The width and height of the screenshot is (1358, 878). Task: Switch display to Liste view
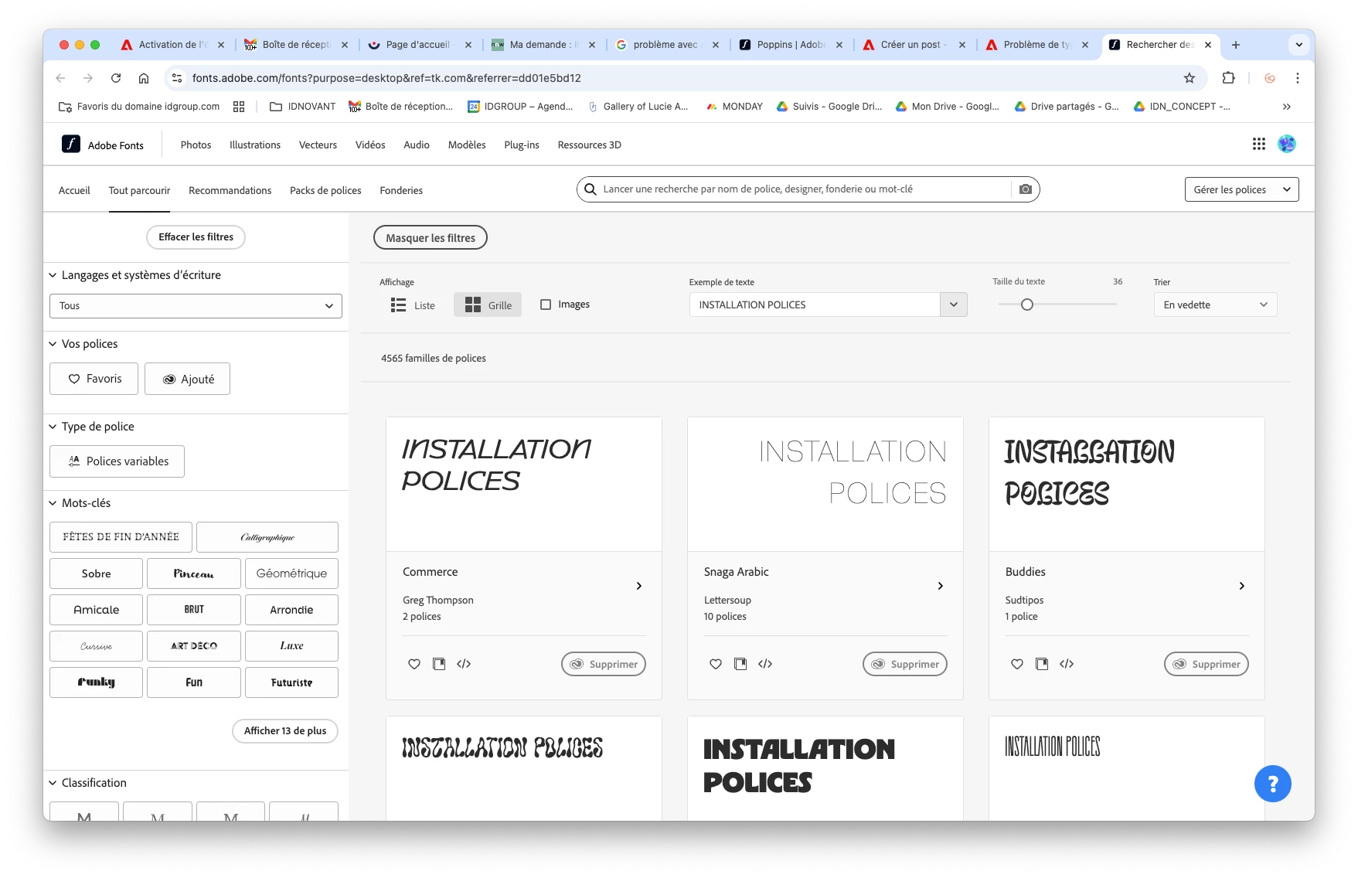(414, 305)
